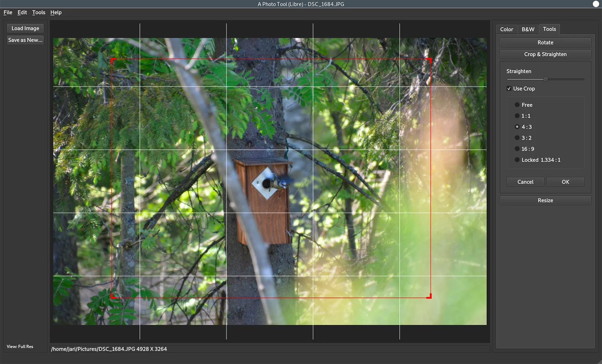Click the top-right red crop corner handle

[x=429, y=60]
